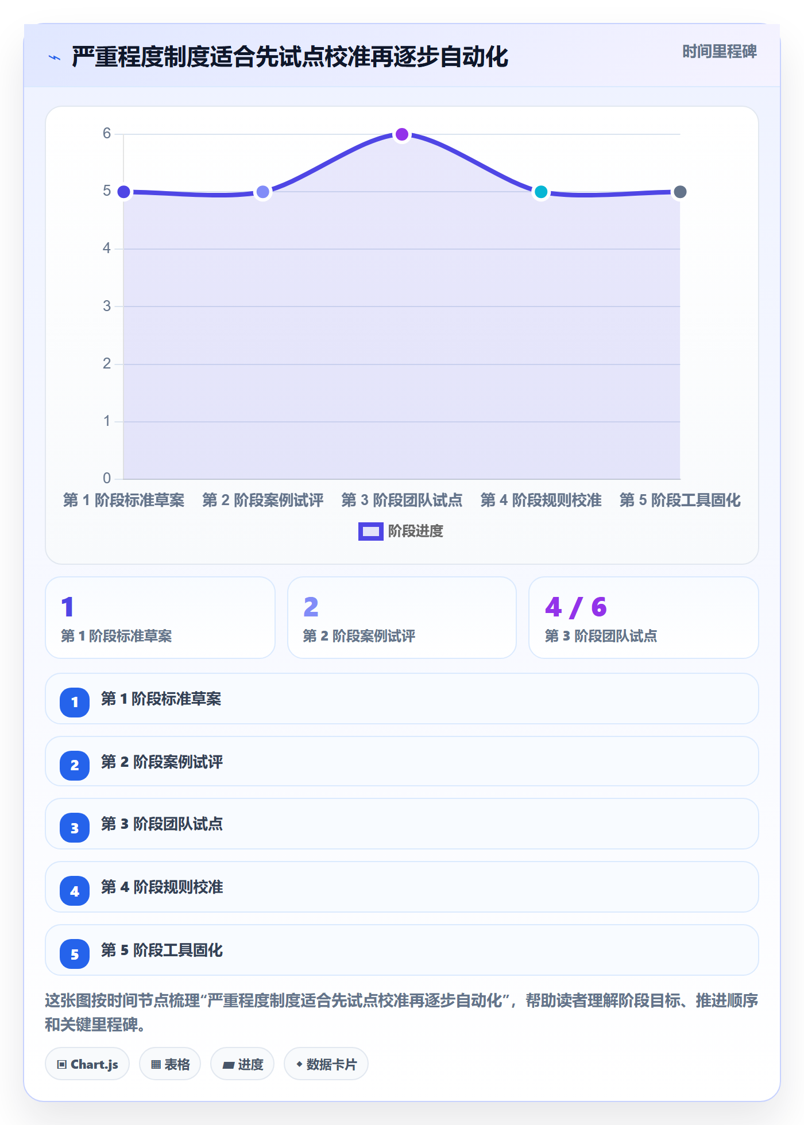Click the 数据卡片 tag chip
This screenshot has width=804, height=1125.
pyautogui.click(x=326, y=1064)
